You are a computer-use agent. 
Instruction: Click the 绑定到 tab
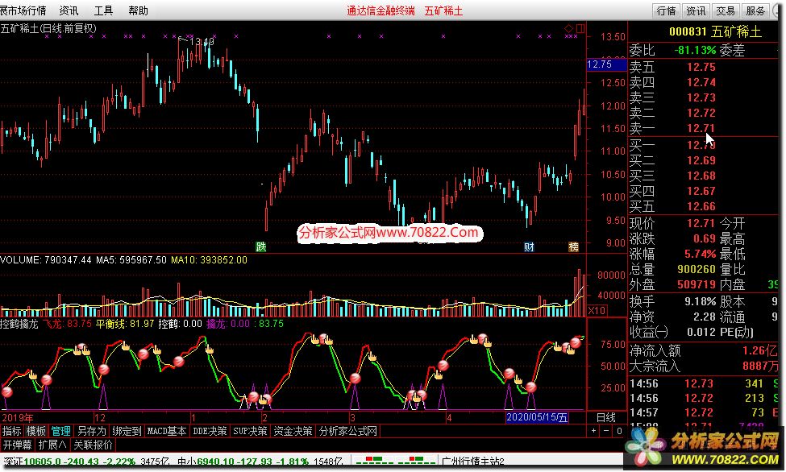tap(127, 431)
